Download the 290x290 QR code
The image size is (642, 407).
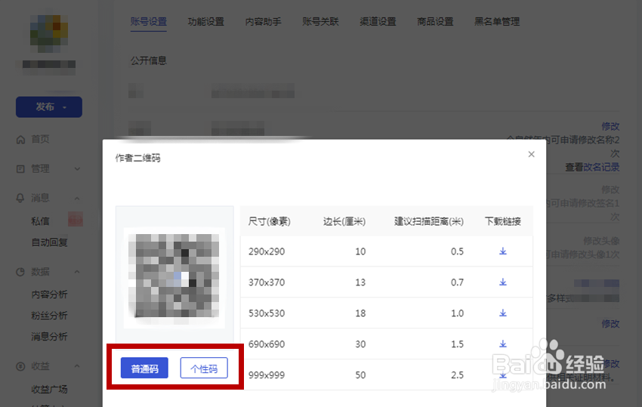[x=503, y=251]
